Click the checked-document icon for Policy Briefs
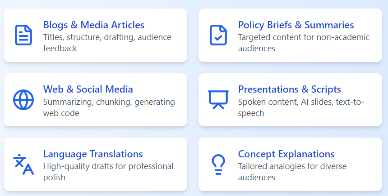The image size is (388, 196). click(x=218, y=35)
